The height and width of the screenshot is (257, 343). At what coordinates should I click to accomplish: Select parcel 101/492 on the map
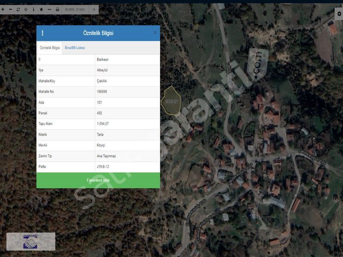point(171,102)
